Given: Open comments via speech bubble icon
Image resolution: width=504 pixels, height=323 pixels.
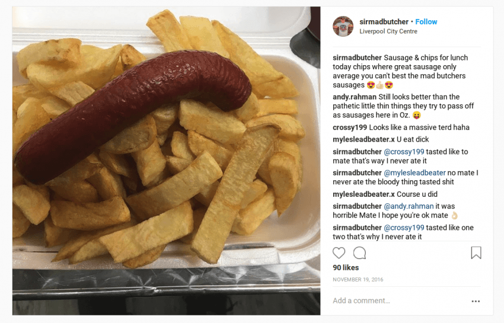Looking at the screenshot, I should (360, 253).
